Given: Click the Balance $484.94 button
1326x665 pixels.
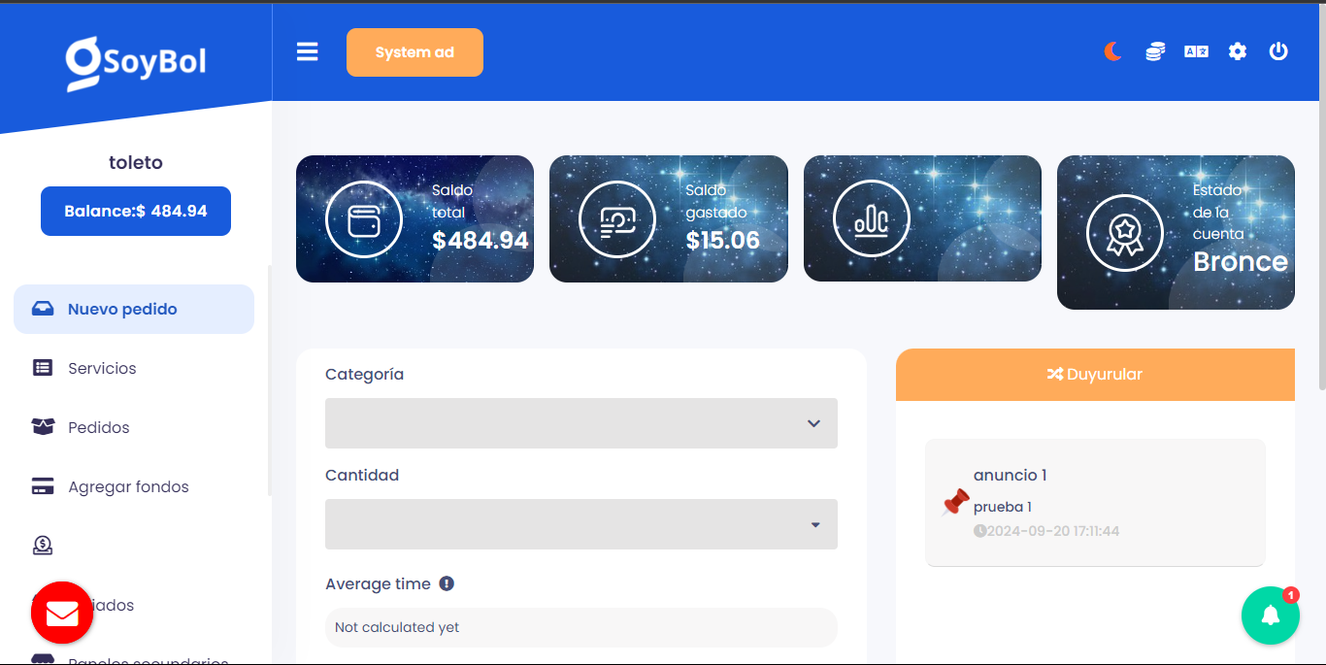Looking at the screenshot, I should (136, 211).
